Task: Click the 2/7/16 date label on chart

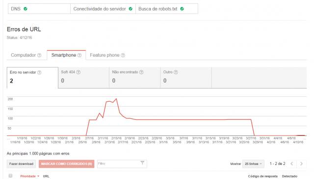Action: point(89,138)
